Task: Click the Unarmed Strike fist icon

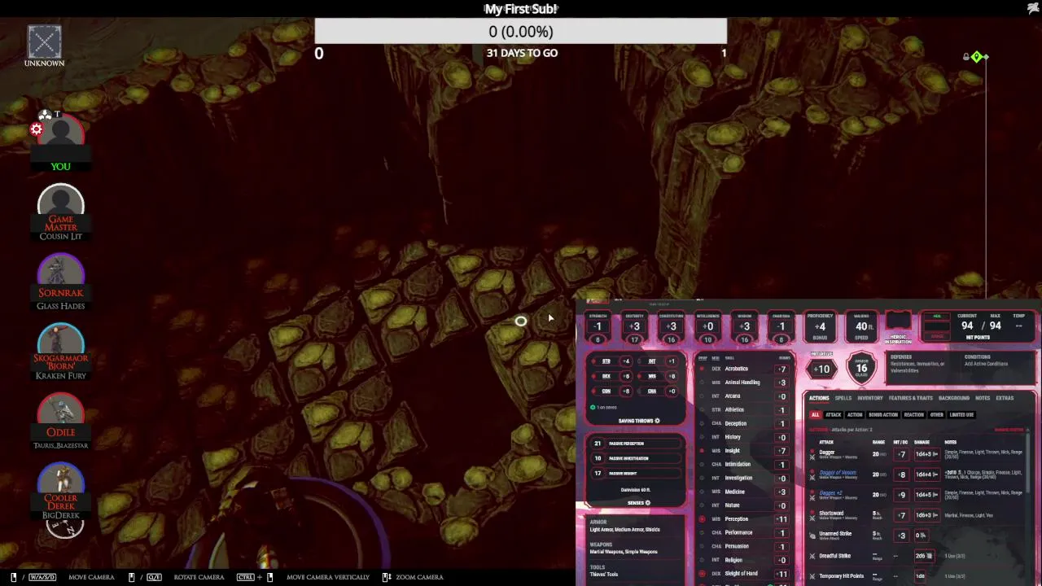Action: click(812, 536)
